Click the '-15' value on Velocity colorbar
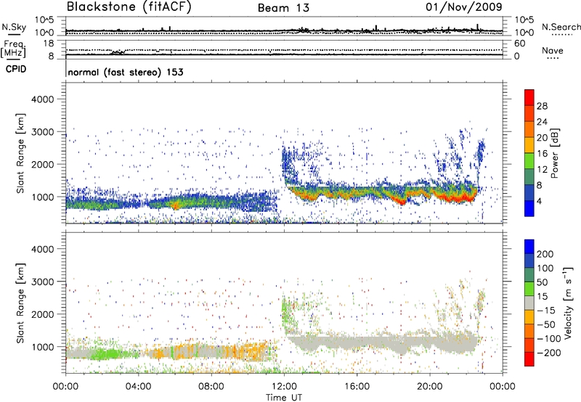The image size is (581, 402). click(546, 311)
